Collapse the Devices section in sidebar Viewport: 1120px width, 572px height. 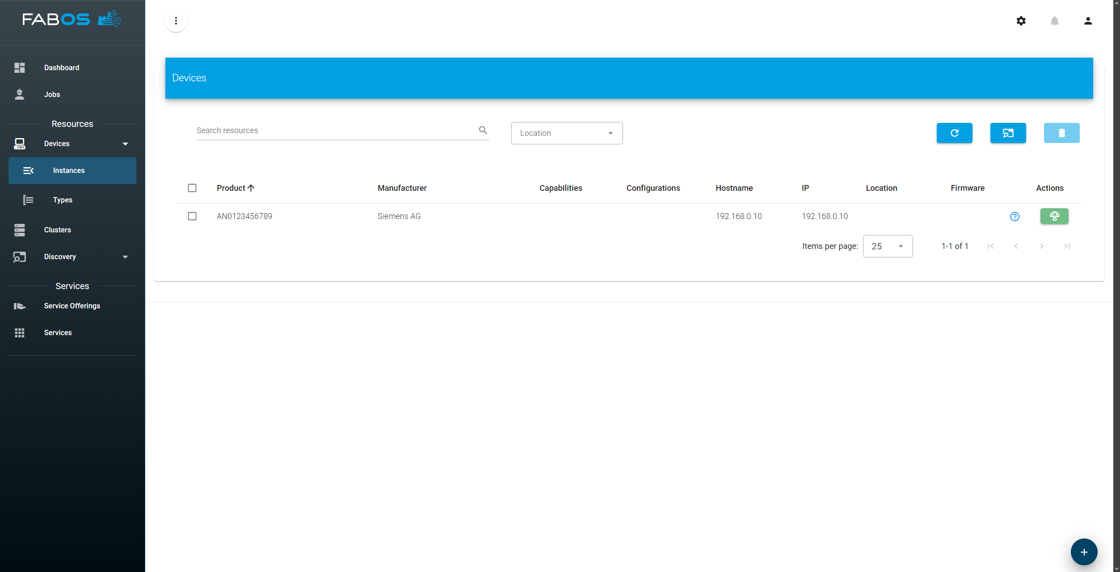pos(126,143)
